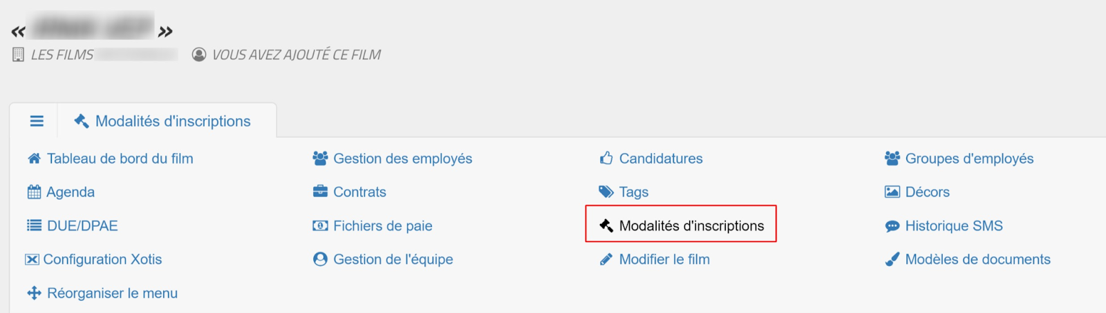Click the Réorganiser le menu arrows icon
The width and height of the screenshot is (1106, 313).
[34, 293]
